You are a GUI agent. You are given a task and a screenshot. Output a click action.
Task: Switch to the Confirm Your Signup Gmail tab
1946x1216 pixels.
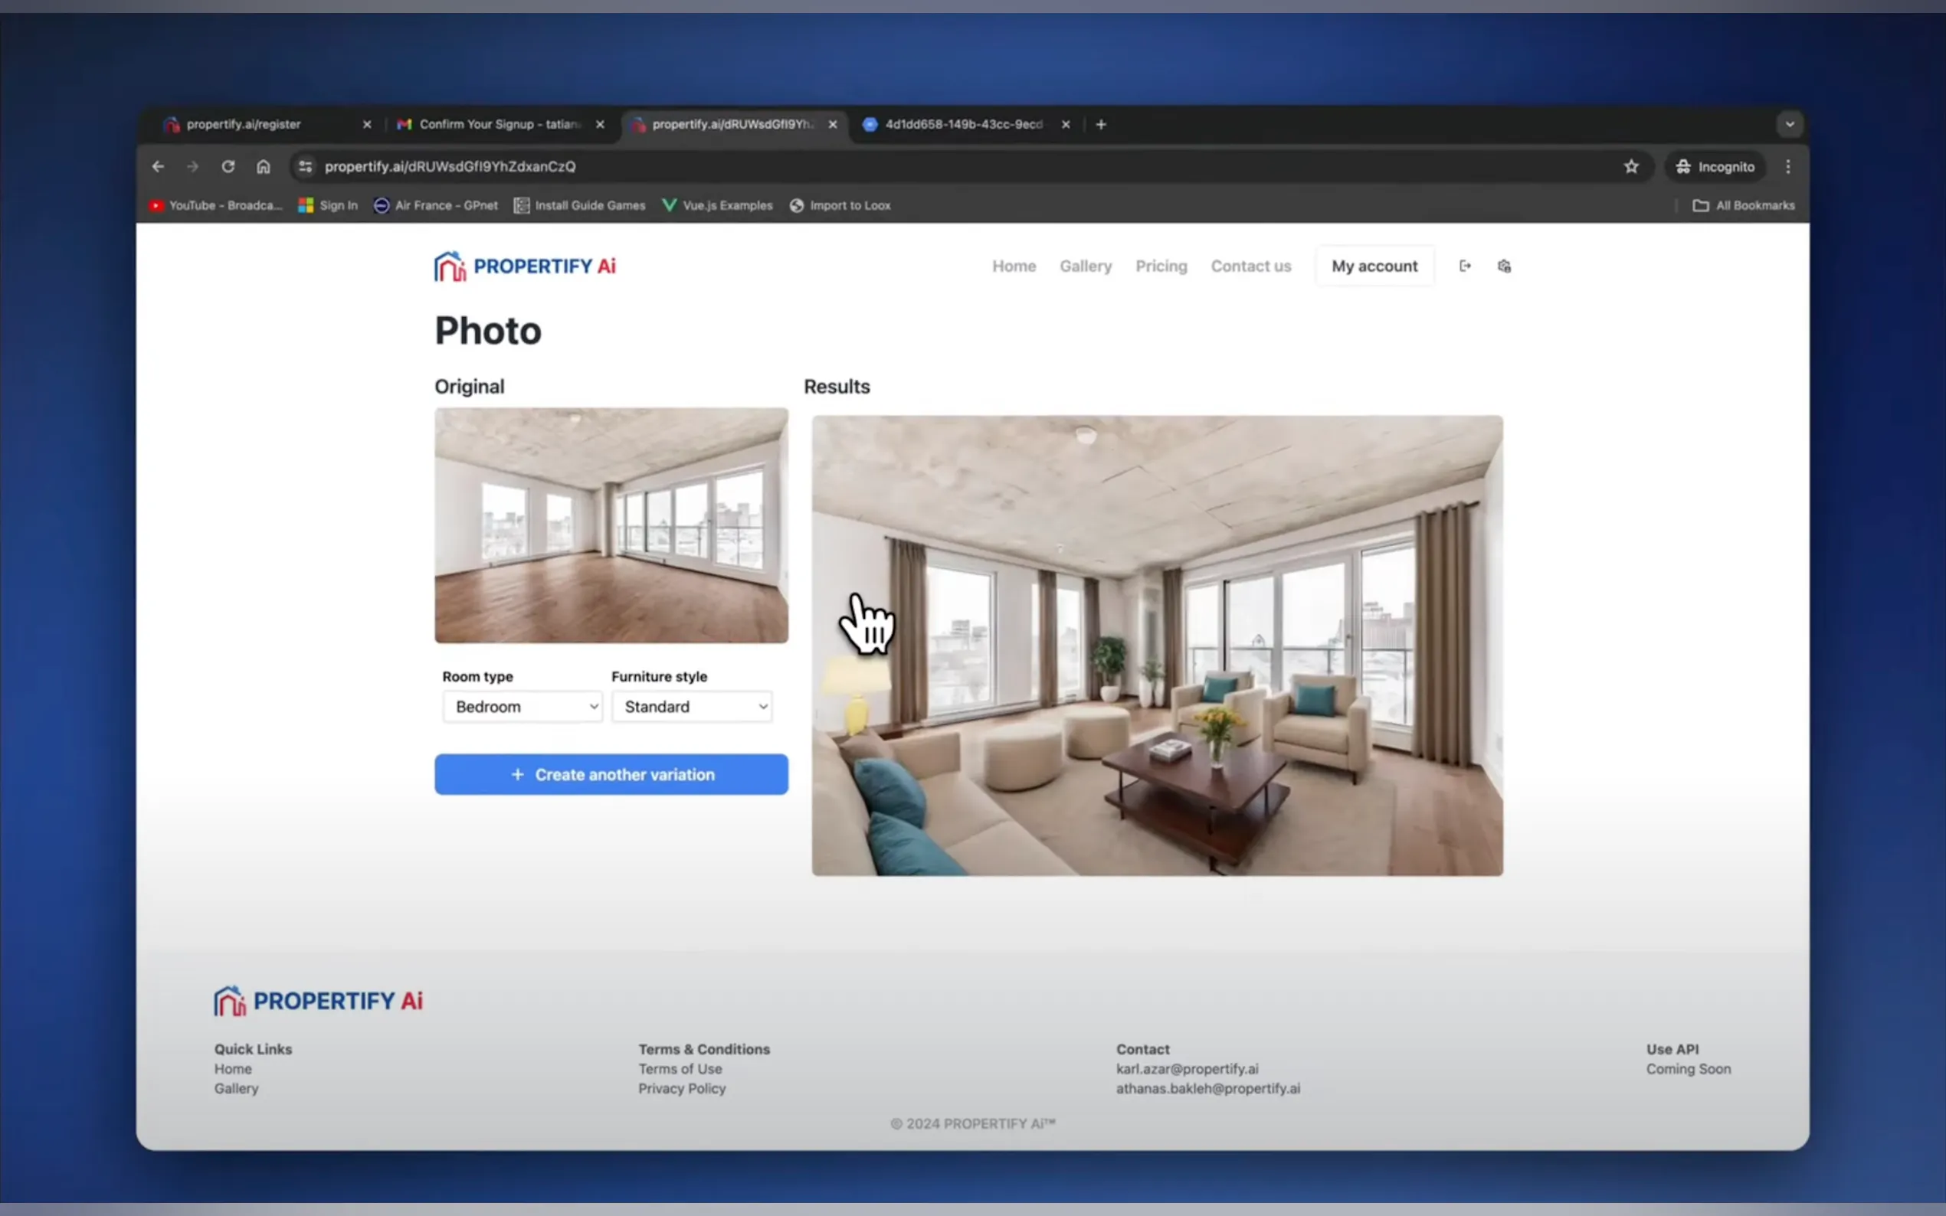pos(499,125)
